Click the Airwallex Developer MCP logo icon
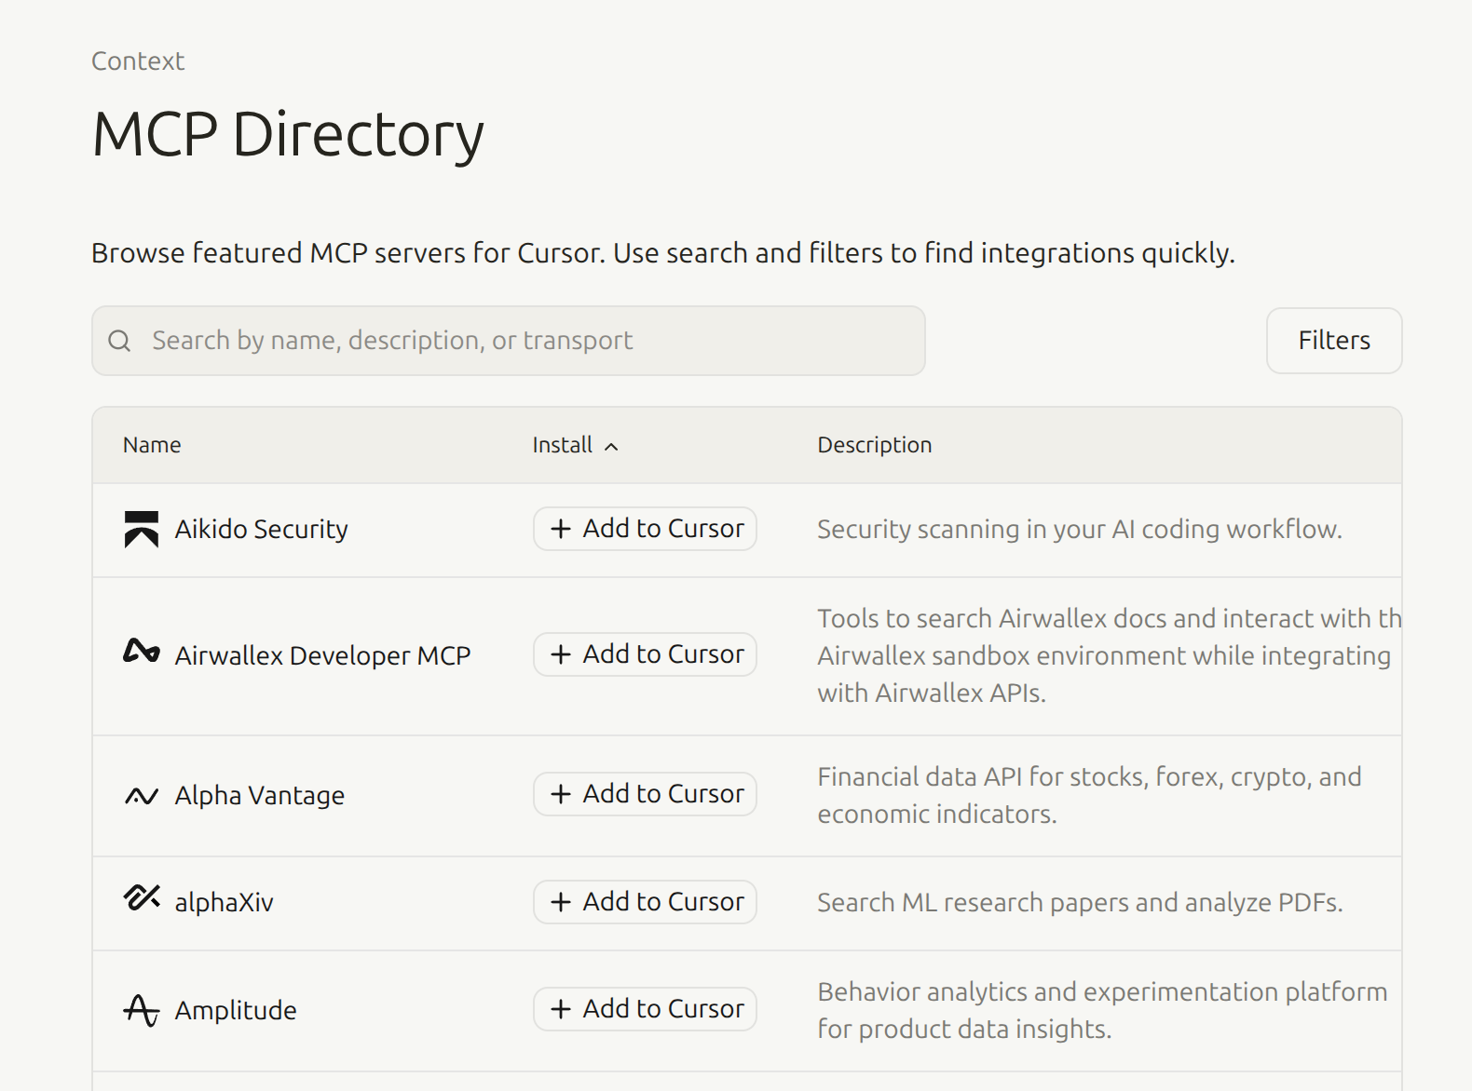 click(142, 652)
